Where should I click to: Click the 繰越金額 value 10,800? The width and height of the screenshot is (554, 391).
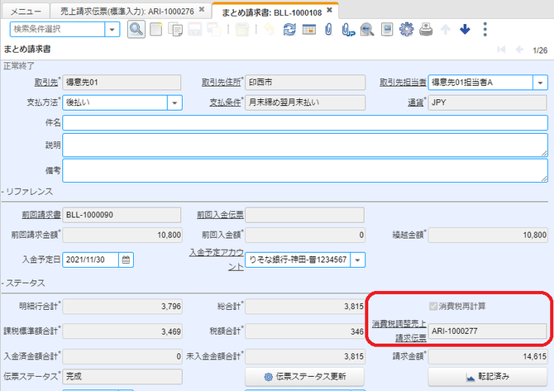pyautogui.click(x=488, y=236)
